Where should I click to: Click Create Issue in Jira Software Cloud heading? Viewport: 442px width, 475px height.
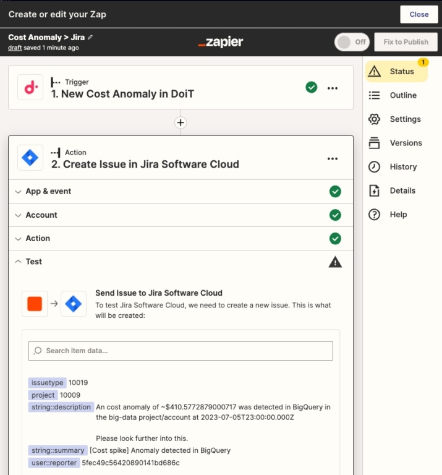coord(145,164)
